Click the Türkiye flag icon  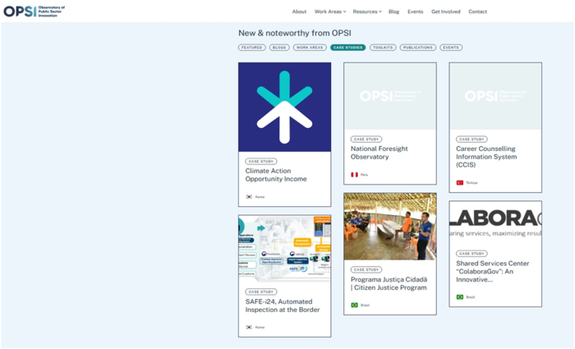(460, 182)
